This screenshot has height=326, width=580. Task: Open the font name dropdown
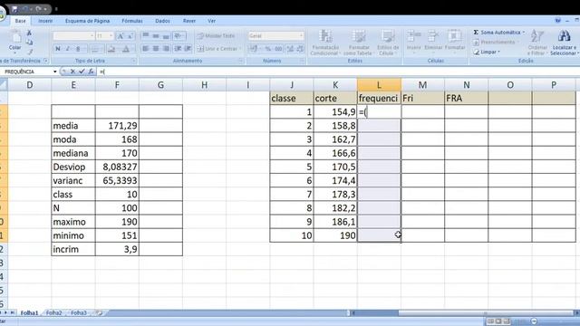[x=92, y=36]
